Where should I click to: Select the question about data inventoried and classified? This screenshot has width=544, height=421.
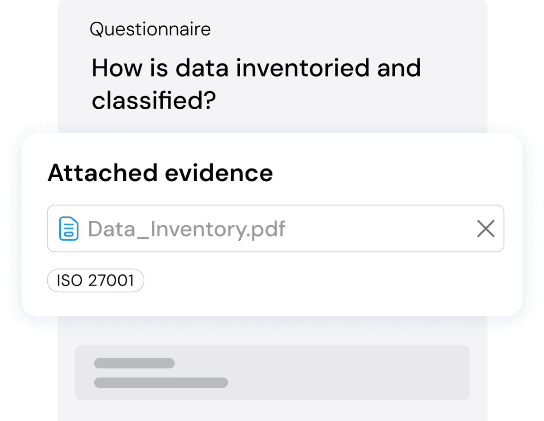click(256, 84)
